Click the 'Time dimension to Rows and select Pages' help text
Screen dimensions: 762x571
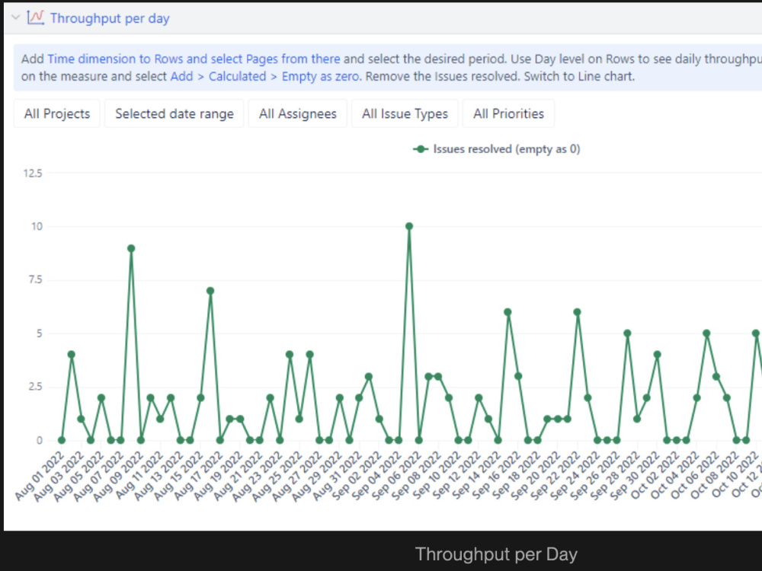click(163, 59)
